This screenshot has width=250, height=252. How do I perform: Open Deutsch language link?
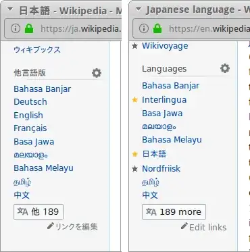(30, 102)
